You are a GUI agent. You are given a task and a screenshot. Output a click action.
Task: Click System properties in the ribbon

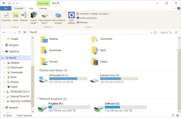88,18
